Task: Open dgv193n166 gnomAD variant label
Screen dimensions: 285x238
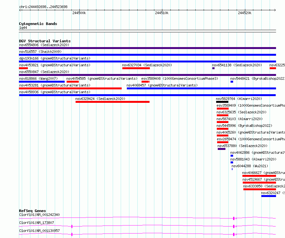Action: (55, 58)
